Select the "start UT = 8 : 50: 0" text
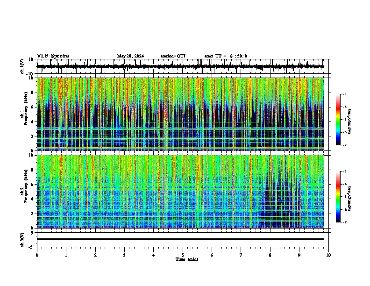The width and height of the screenshot is (370, 286). point(226,56)
